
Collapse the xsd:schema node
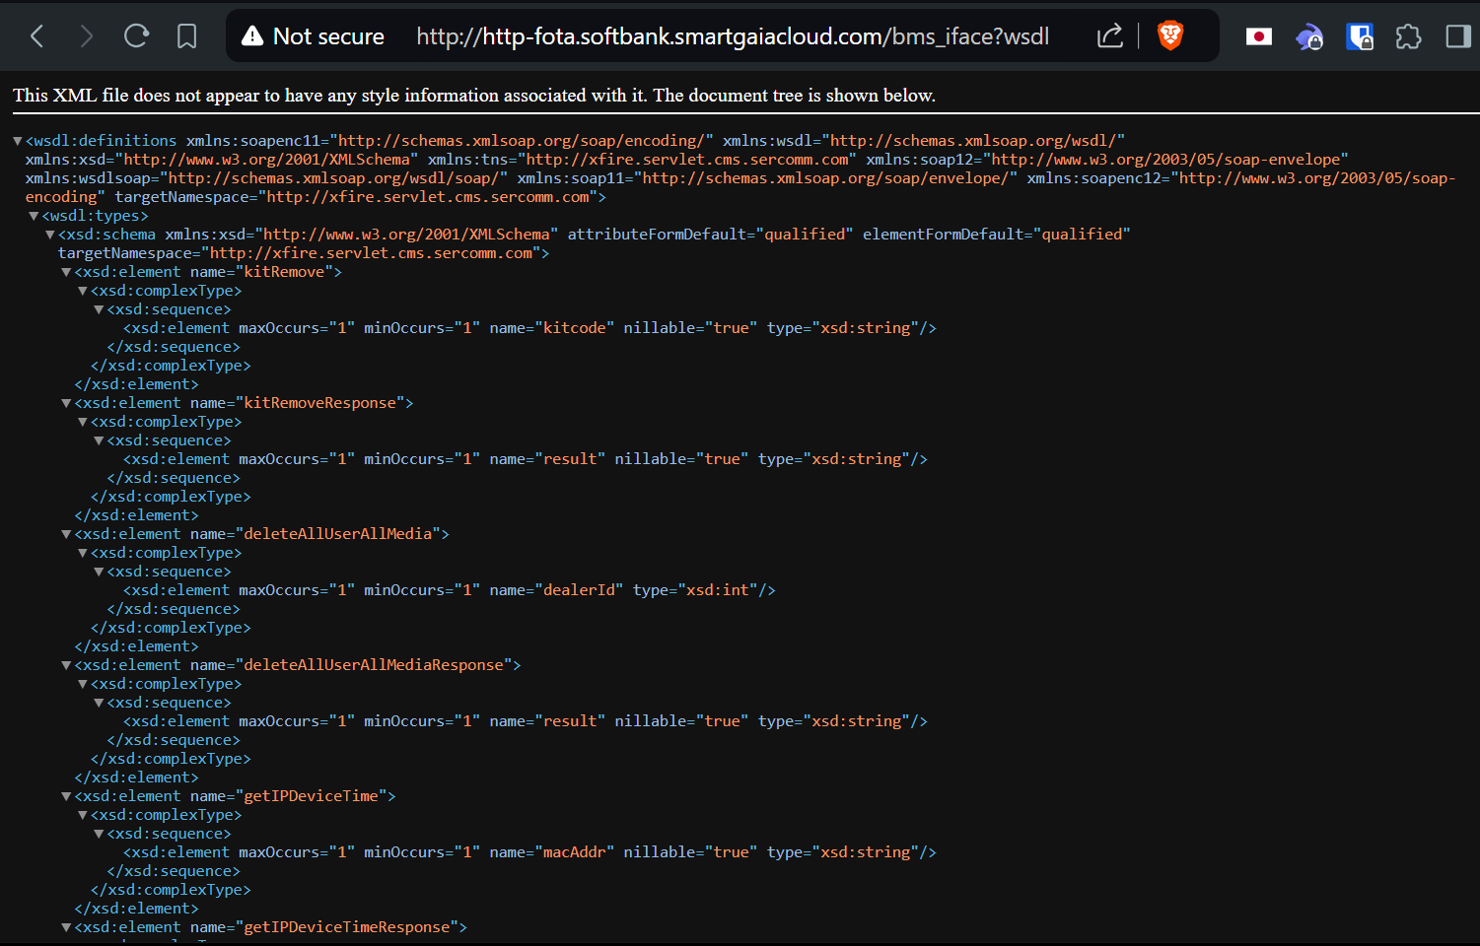click(x=50, y=235)
